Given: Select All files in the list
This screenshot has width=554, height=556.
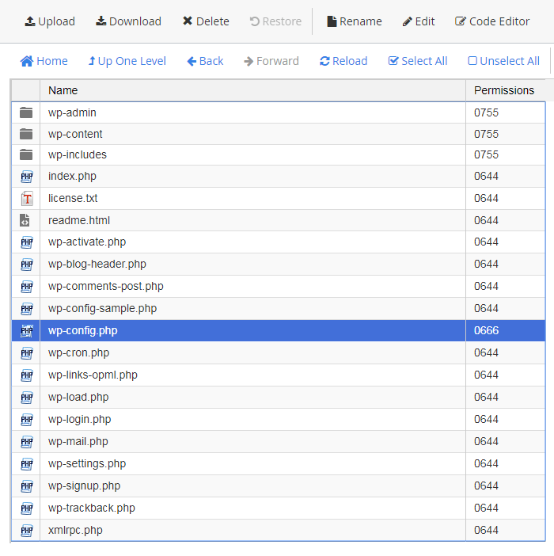Looking at the screenshot, I should click(x=418, y=61).
